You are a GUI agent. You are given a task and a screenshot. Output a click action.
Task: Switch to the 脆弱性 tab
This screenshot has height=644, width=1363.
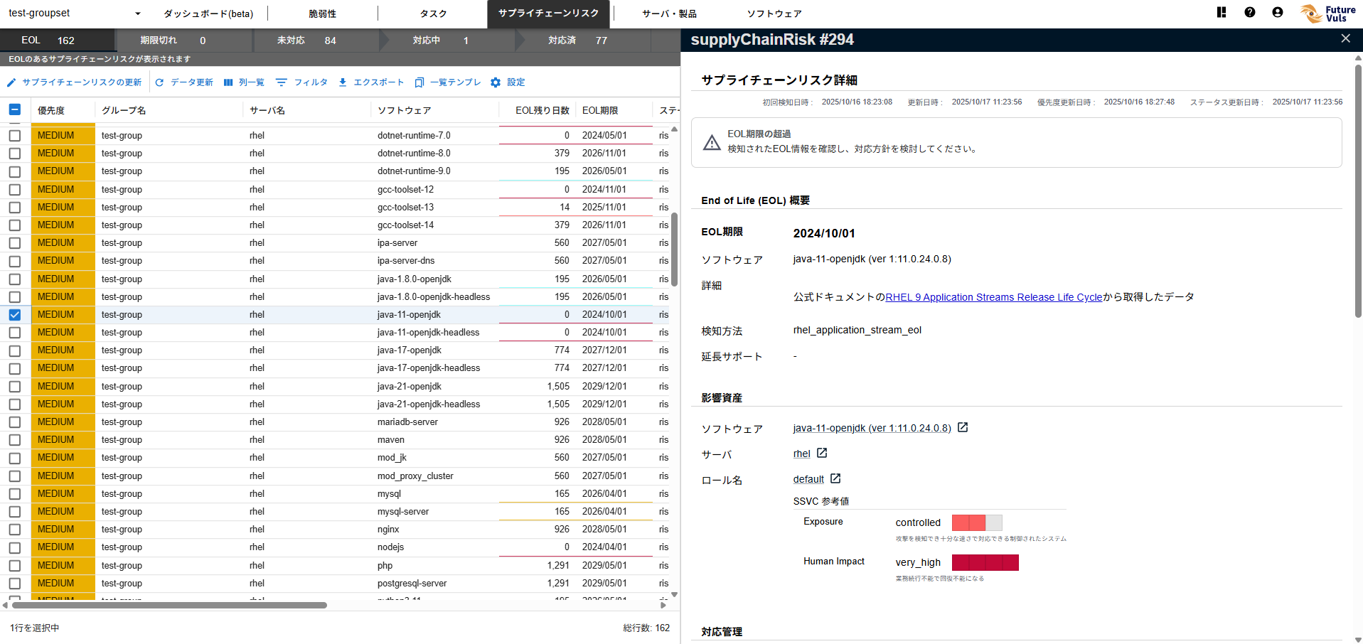322,14
